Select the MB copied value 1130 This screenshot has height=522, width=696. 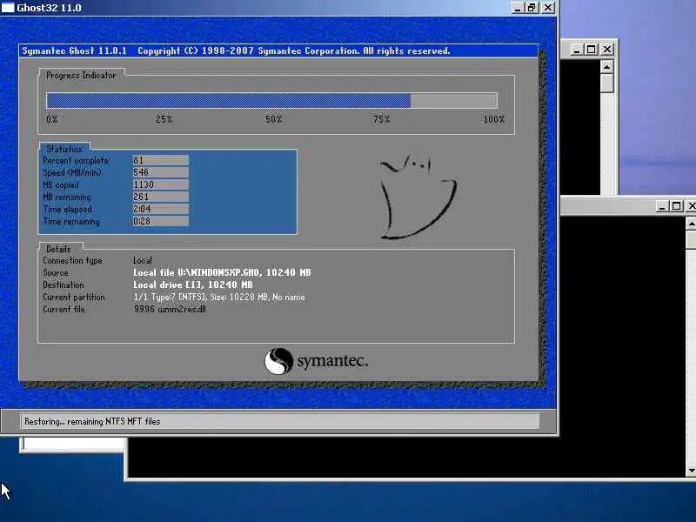[161, 184]
